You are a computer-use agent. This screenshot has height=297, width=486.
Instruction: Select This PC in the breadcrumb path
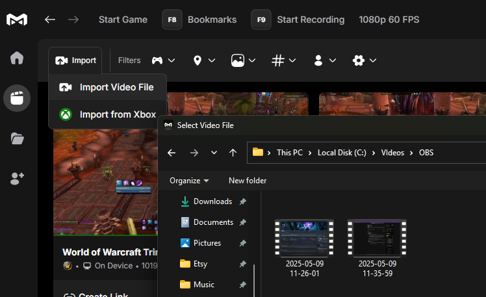point(290,153)
